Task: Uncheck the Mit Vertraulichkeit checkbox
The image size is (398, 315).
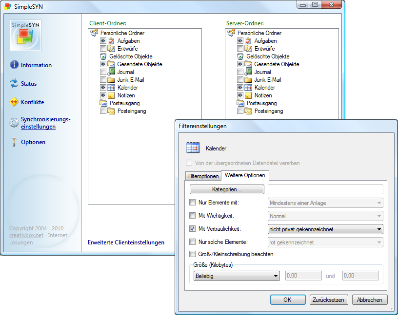Action: pyautogui.click(x=192, y=229)
